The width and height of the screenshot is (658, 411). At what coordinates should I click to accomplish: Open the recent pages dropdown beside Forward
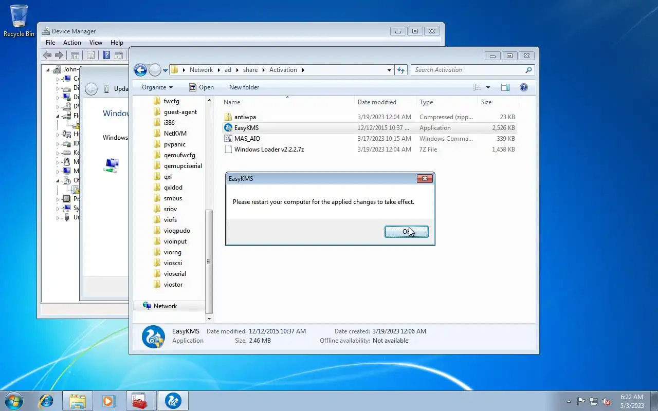165,70
